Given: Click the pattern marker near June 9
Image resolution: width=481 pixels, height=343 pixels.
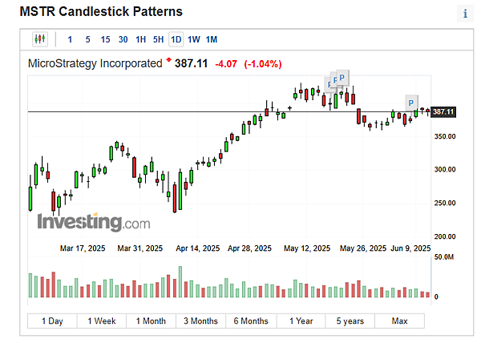Looking at the screenshot, I should pyautogui.click(x=411, y=103).
